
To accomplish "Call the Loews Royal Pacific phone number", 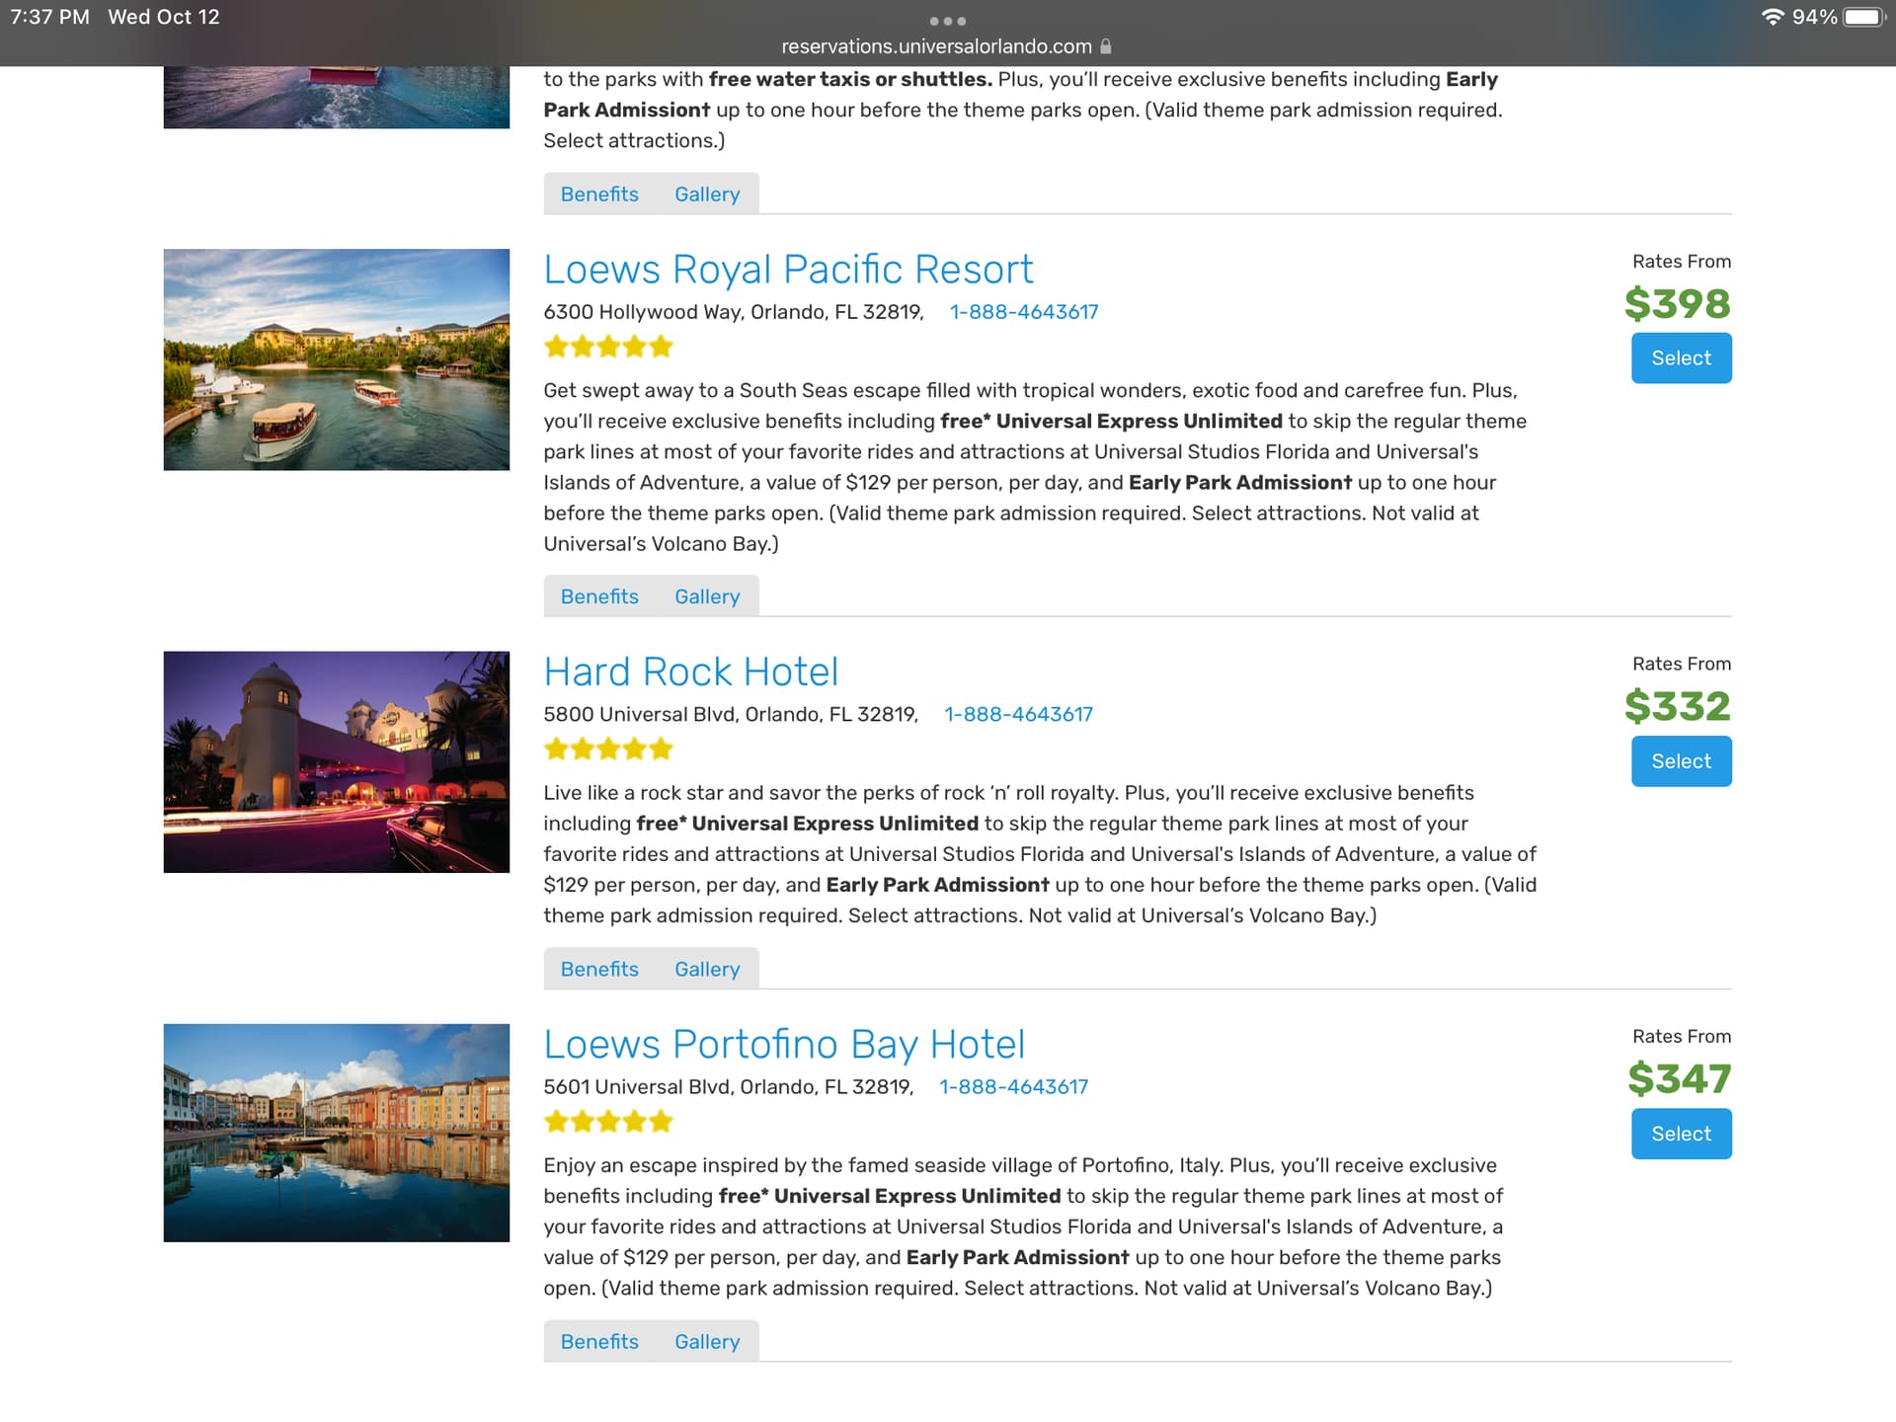I will click(x=1023, y=312).
